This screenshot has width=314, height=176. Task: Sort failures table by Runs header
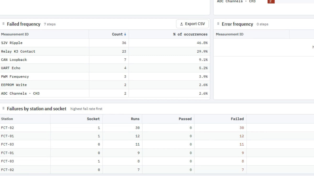click(135, 119)
